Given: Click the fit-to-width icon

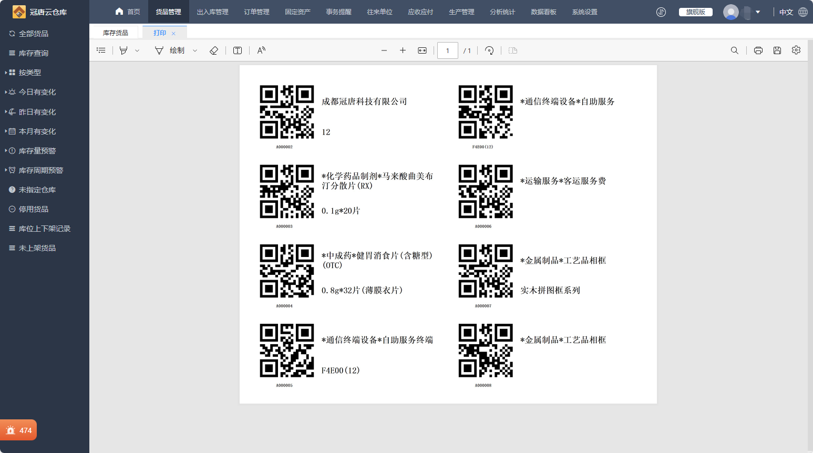Looking at the screenshot, I should (422, 50).
